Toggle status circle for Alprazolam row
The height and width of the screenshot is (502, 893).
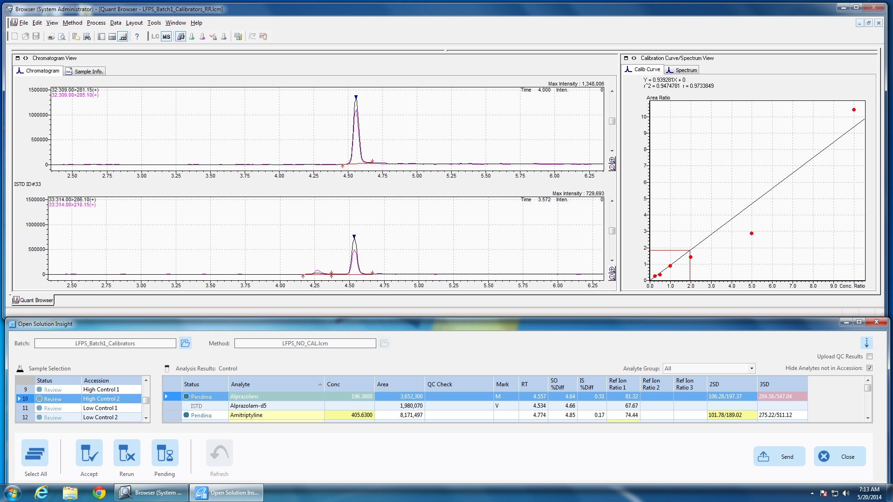187,396
